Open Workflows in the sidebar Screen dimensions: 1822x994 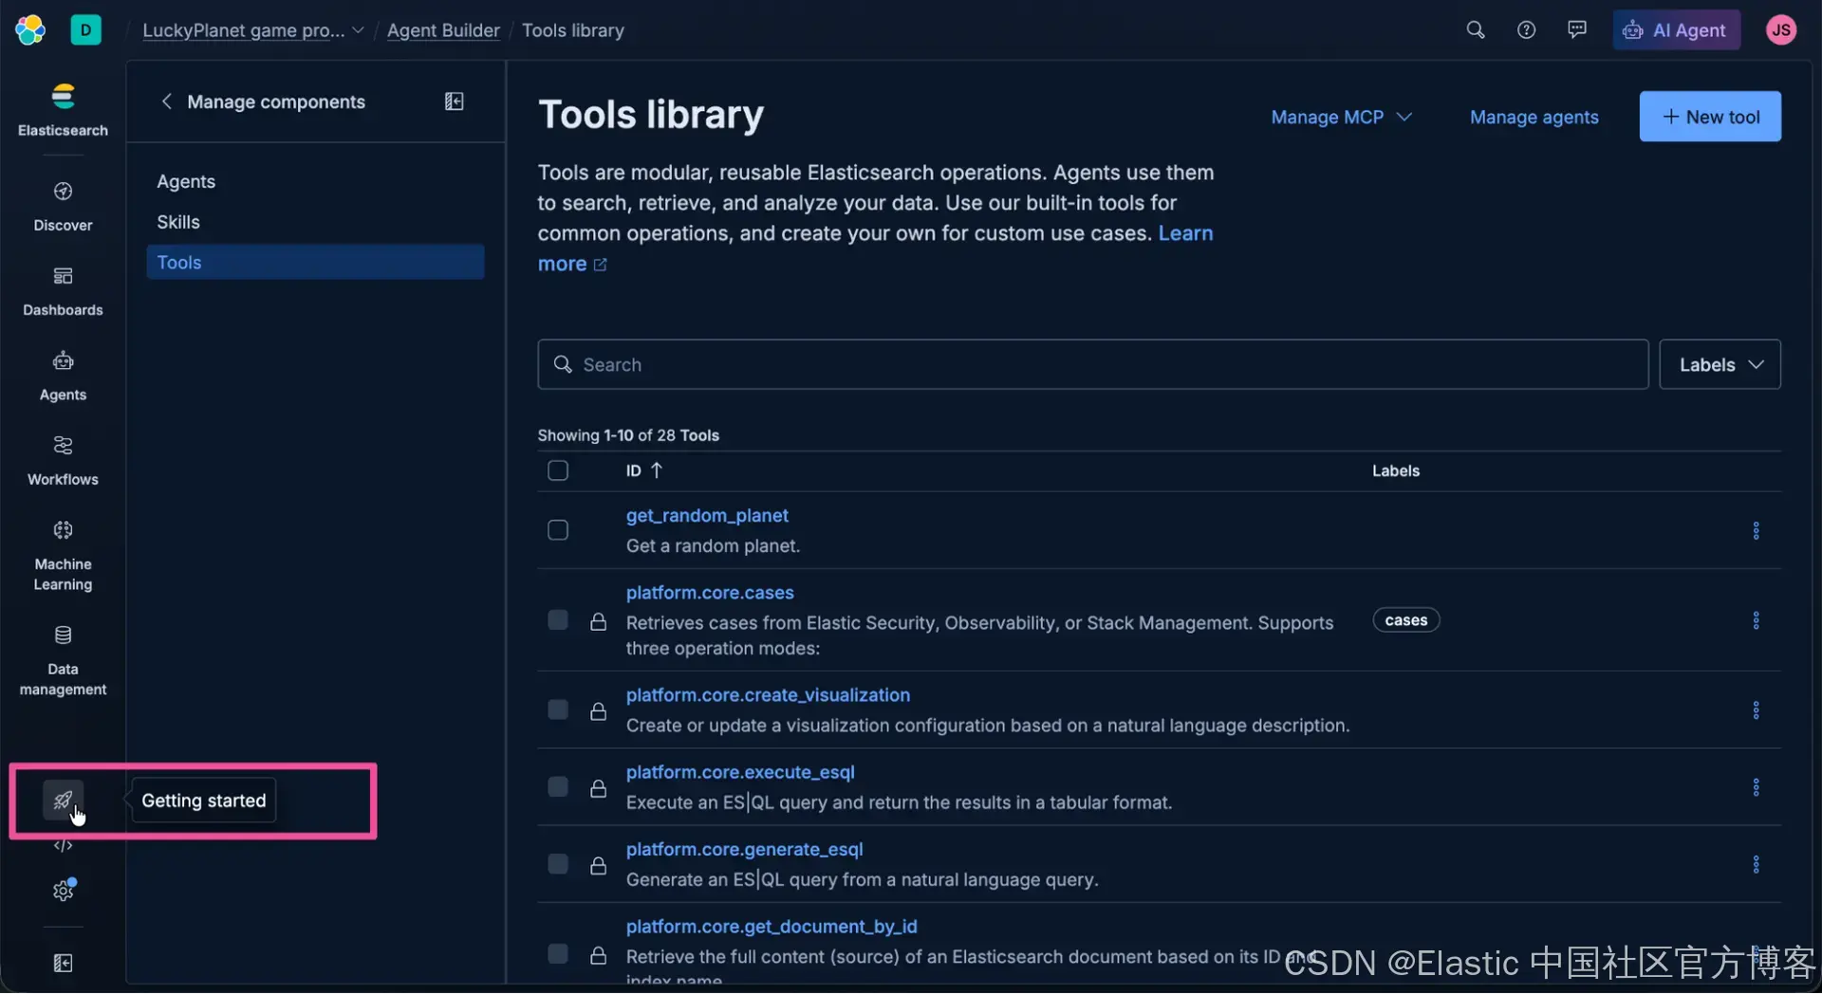[63, 460]
